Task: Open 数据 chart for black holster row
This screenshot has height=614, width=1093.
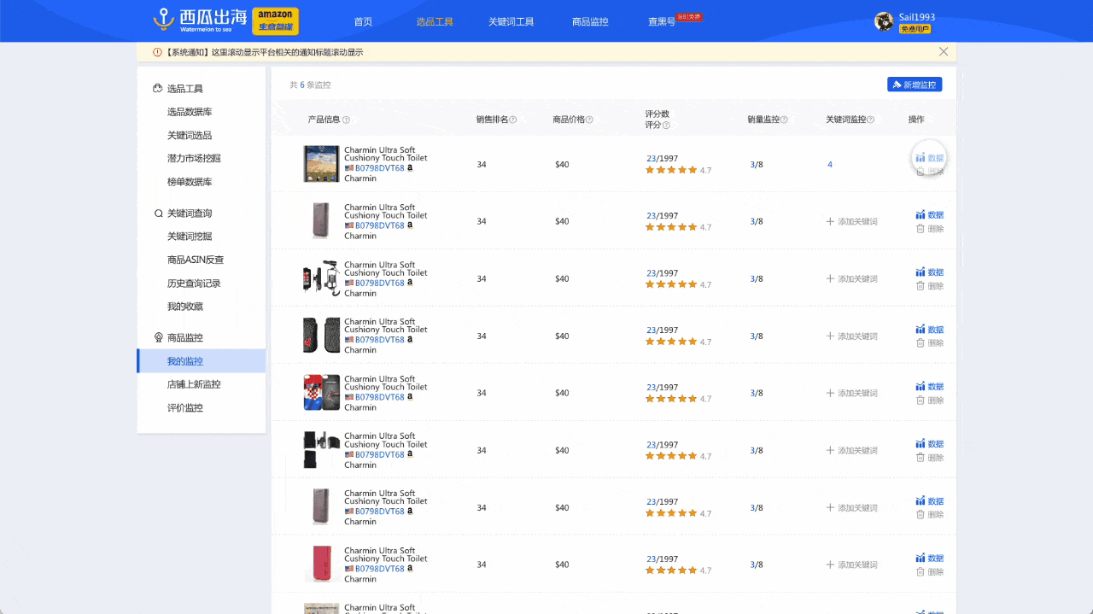Action: [929, 444]
